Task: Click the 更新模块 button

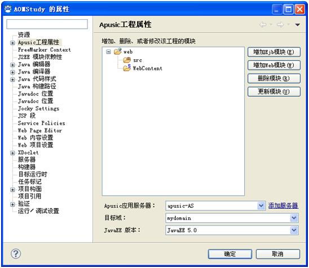Action: 274,91
